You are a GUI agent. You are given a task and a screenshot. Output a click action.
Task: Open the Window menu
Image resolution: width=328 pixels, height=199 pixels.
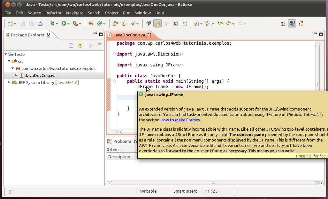[x=143, y=13]
